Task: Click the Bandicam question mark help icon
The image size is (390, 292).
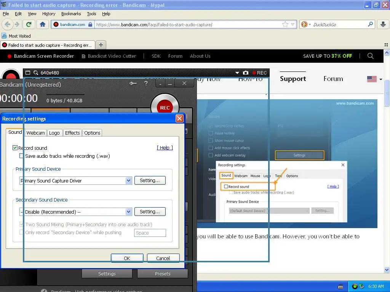Action: click(x=146, y=83)
